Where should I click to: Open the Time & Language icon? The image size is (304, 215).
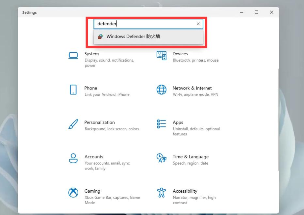[x=161, y=158]
